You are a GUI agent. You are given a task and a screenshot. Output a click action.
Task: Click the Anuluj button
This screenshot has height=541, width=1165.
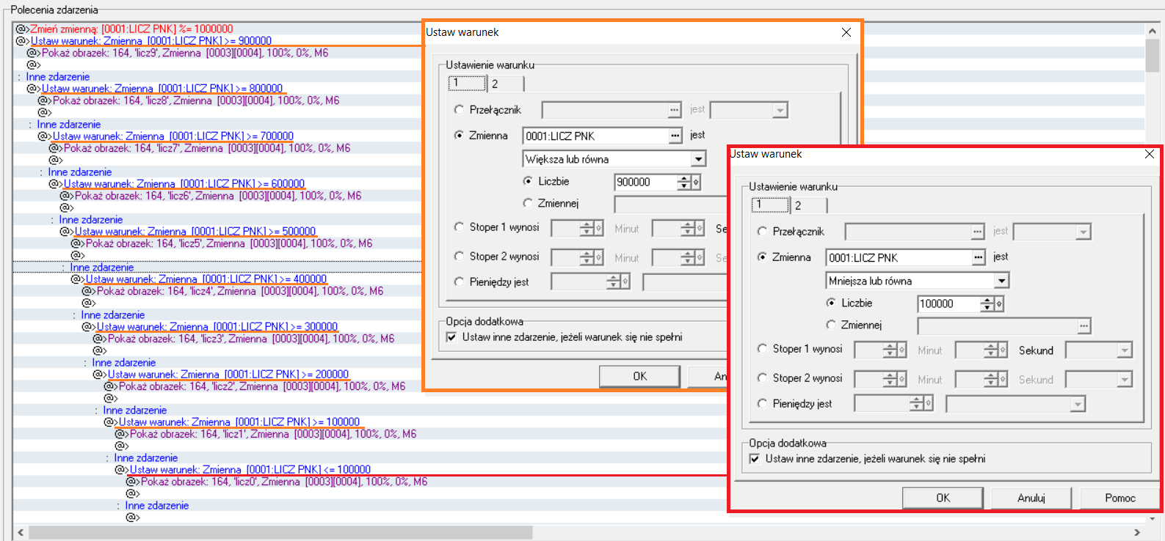[1031, 498]
